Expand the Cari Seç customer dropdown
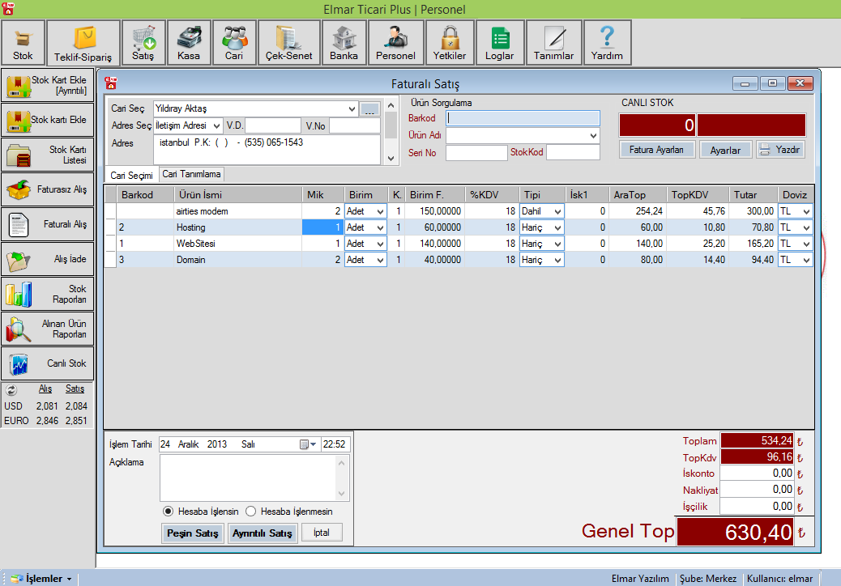Image resolution: width=841 pixels, height=586 pixels. pyautogui.click(x=352, y=108)
